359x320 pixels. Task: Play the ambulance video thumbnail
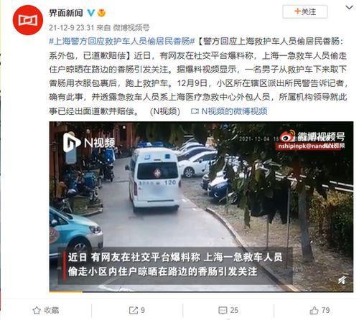[x=201, y=207]
